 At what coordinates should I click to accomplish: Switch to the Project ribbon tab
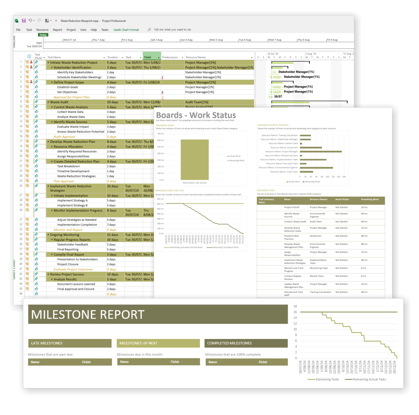coord(71,30)
